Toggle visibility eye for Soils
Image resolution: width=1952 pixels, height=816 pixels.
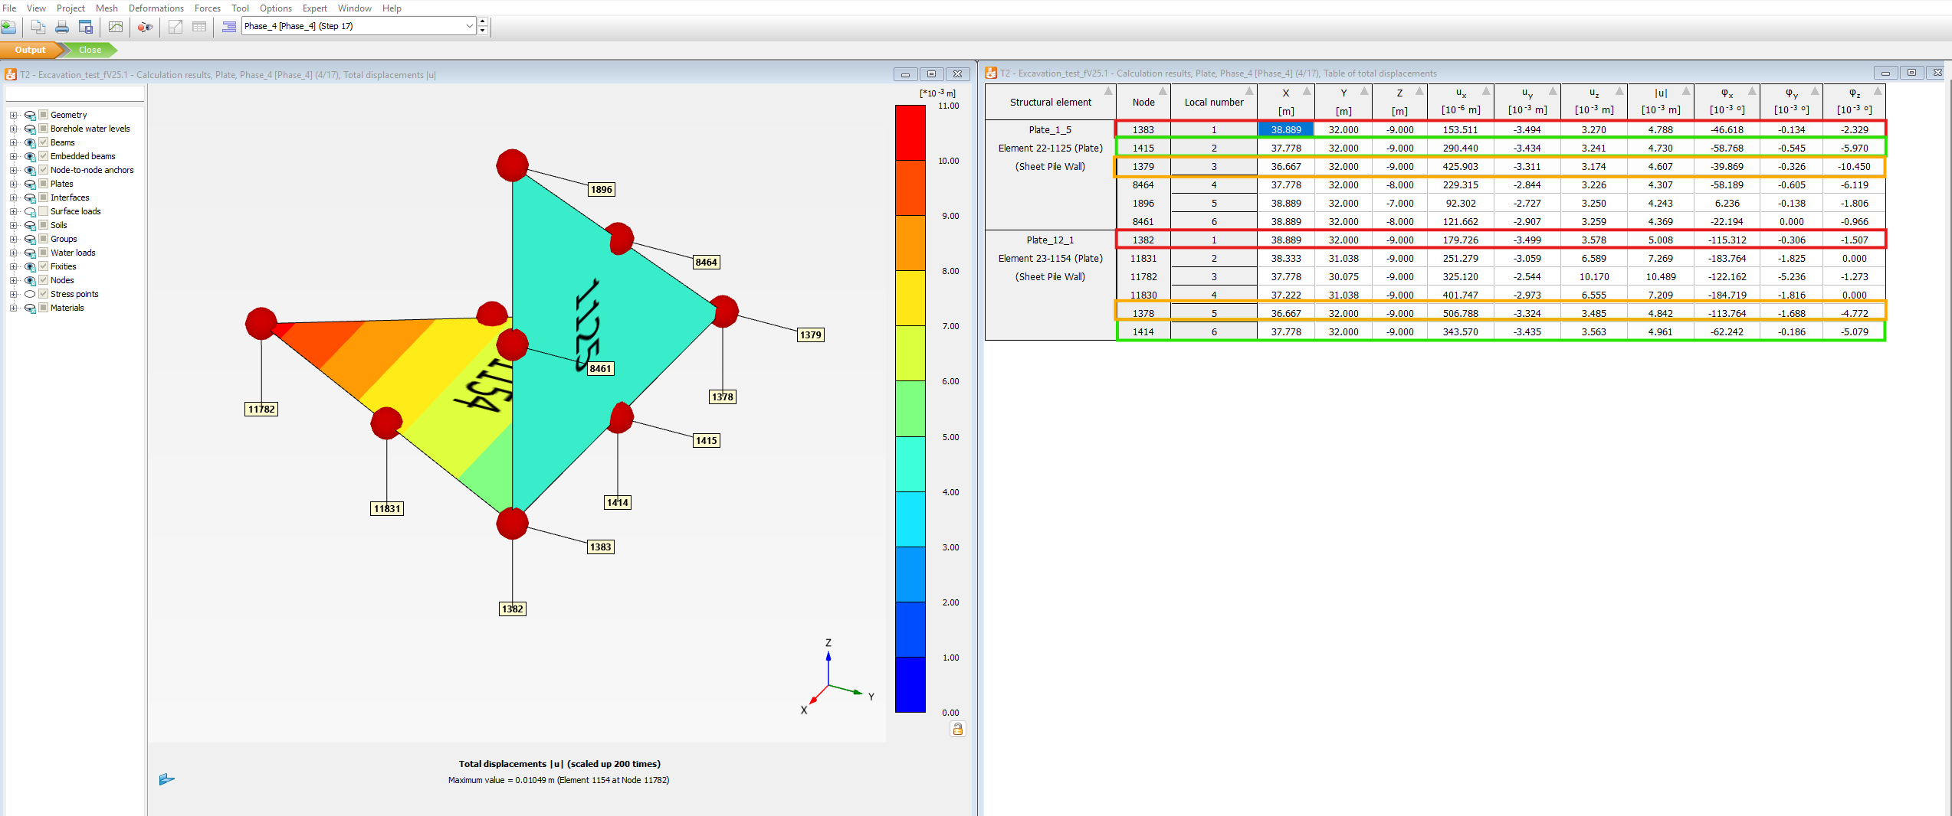pos(30,225)
